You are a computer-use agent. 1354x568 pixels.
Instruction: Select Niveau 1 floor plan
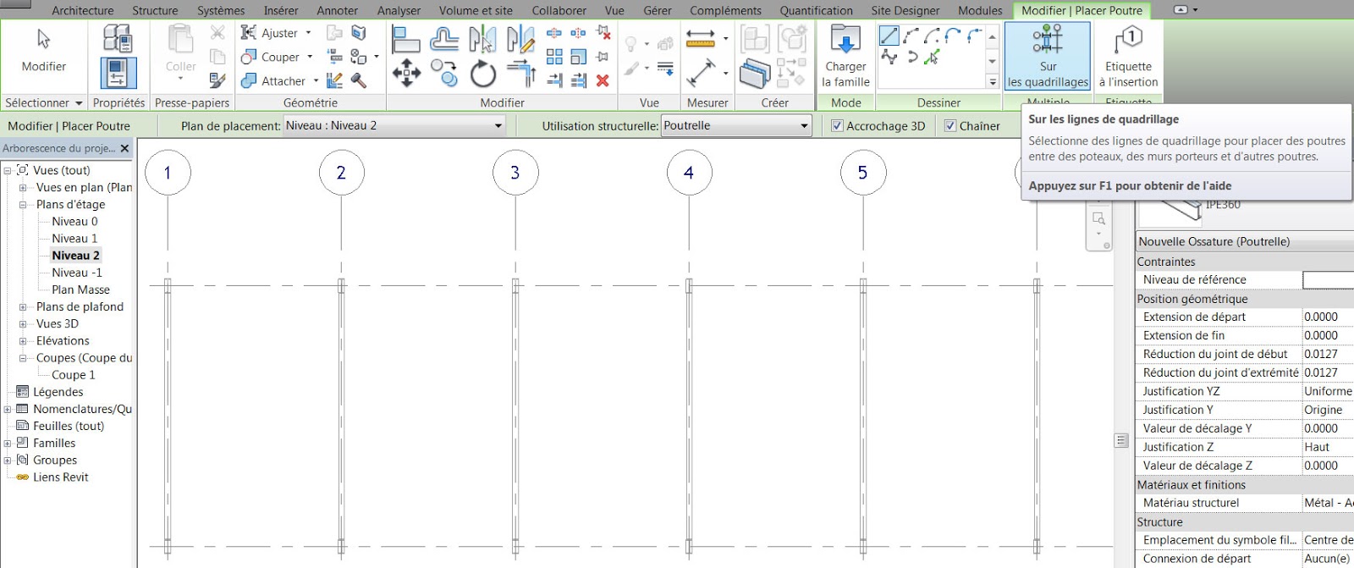click(74, 238)
